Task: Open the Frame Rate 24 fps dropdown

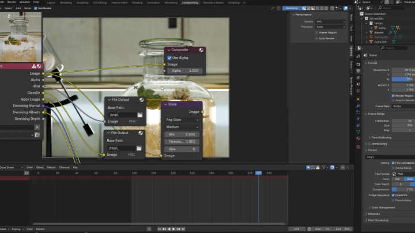Action: [403, 106]
